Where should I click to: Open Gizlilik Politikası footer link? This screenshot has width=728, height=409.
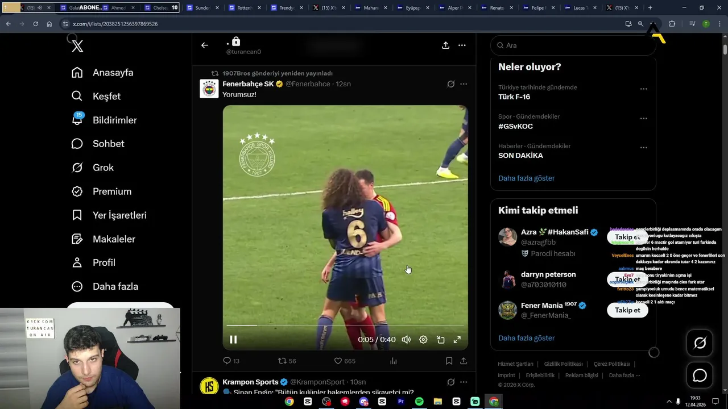(x=563, y=364)
